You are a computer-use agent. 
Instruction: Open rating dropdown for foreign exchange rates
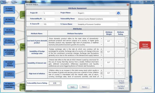pyautogui.click(x=120, y=52)
